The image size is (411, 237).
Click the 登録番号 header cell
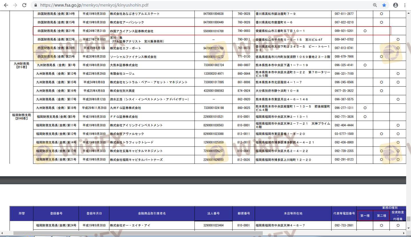tap(56, 213)
